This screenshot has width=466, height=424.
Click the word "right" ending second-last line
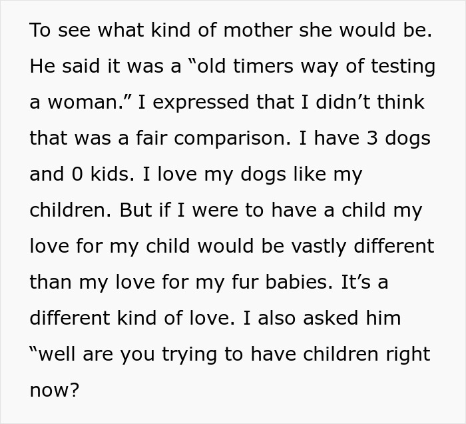coord(405,355)
